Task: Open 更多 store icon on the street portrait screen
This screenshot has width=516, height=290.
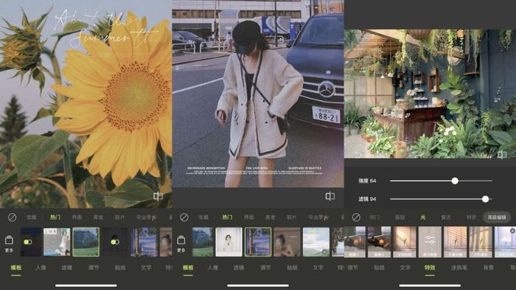Action: tap(181, 244)
